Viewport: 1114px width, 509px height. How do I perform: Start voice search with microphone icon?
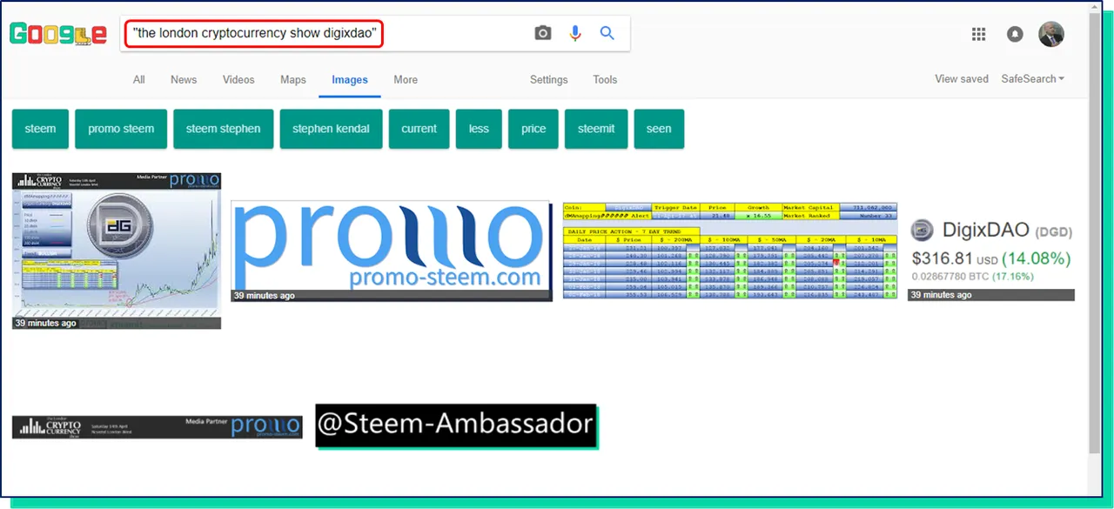575,33
